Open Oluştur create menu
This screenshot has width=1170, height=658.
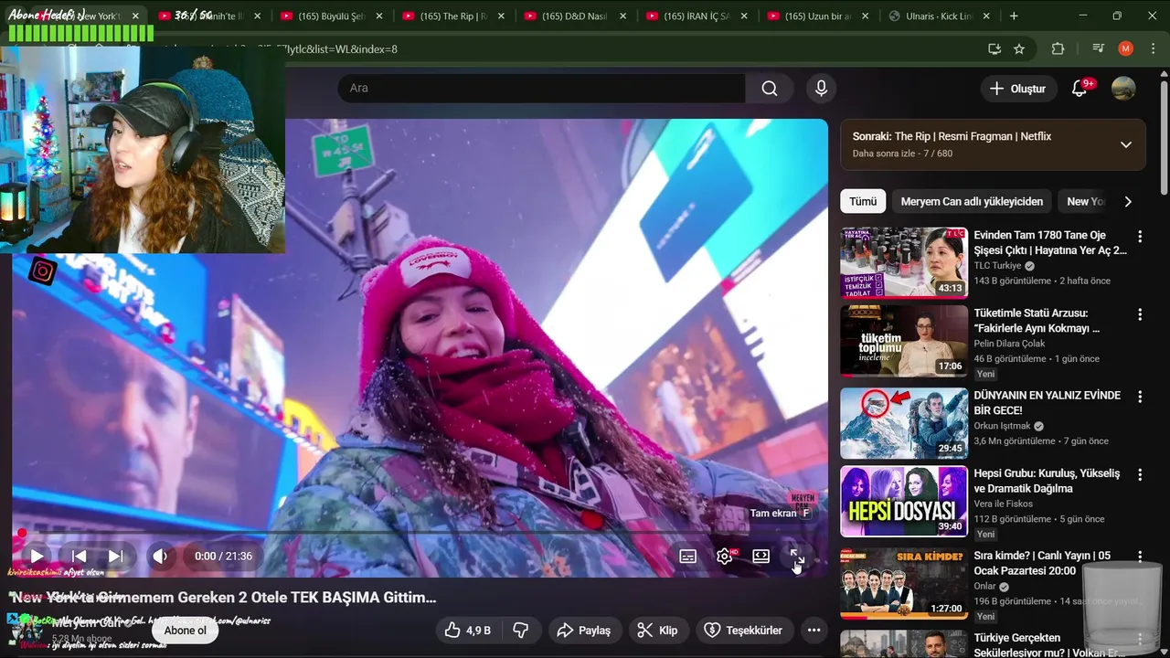[1019, 89]
